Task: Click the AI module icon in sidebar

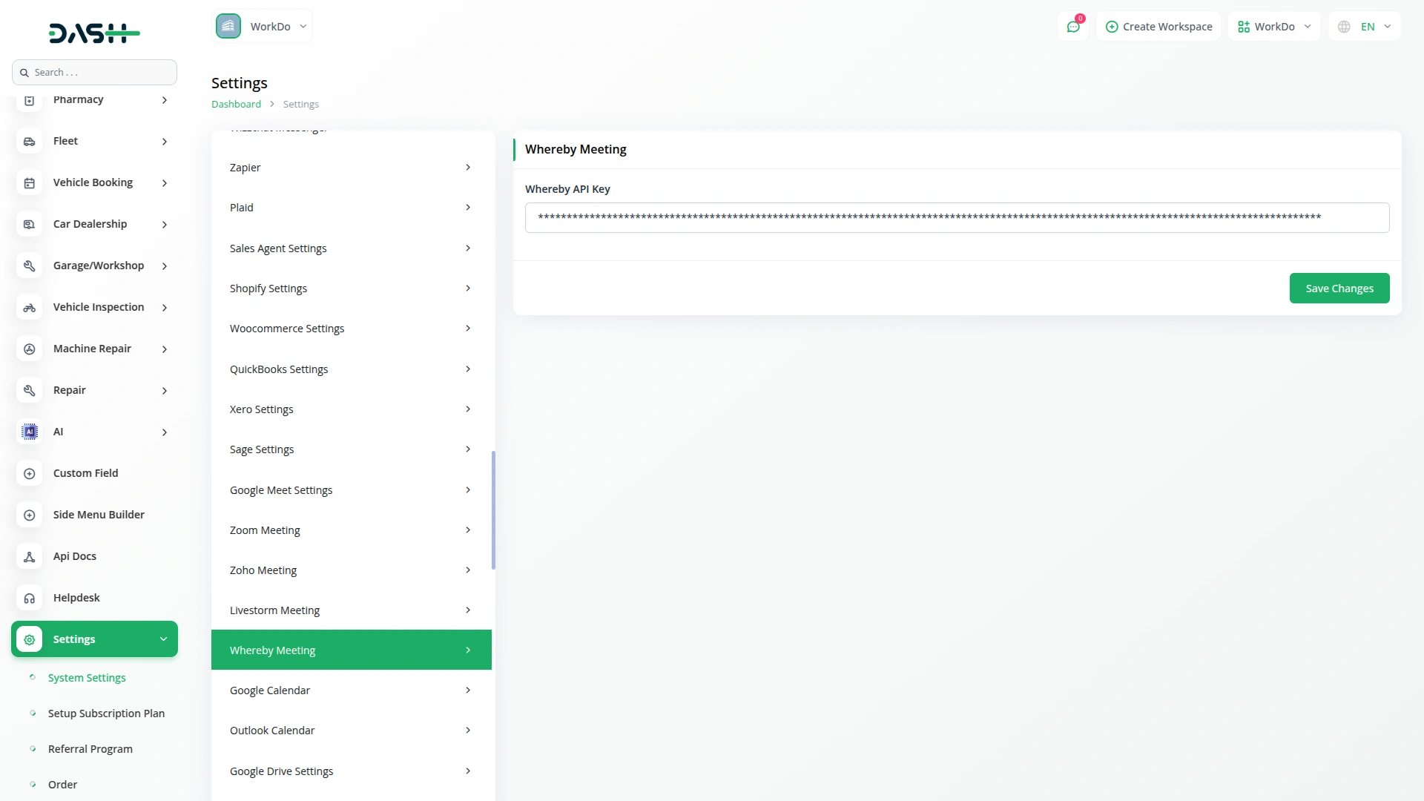Action: (30, 432)
